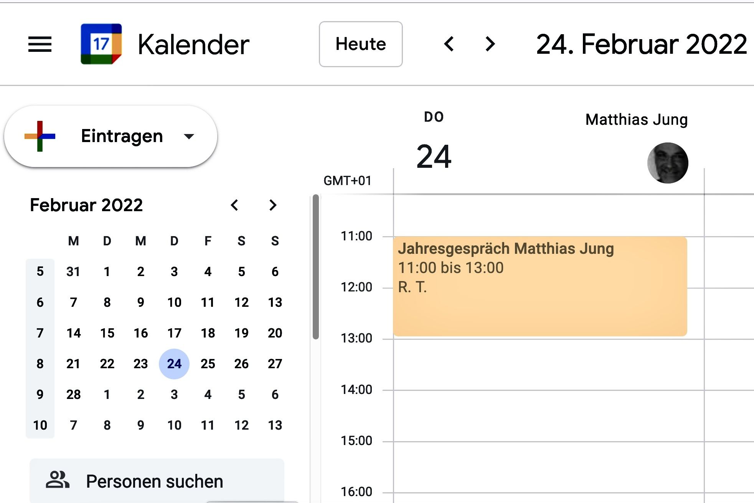Click Matthias Jung's profile photo

tap(667, 163)
